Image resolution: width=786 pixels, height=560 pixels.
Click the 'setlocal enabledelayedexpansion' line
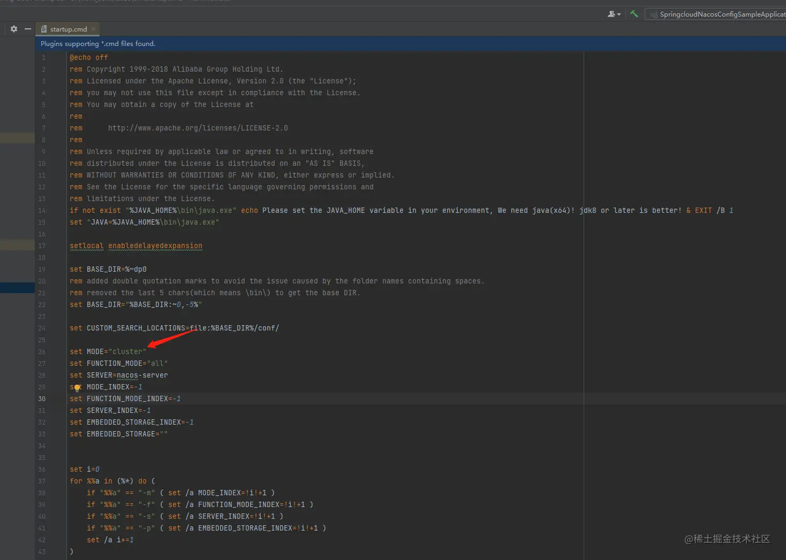point(136,246)
